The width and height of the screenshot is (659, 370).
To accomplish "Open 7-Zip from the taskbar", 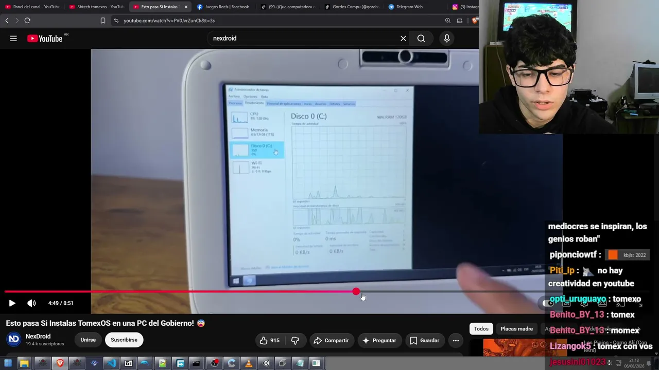I will coord(129,363).
